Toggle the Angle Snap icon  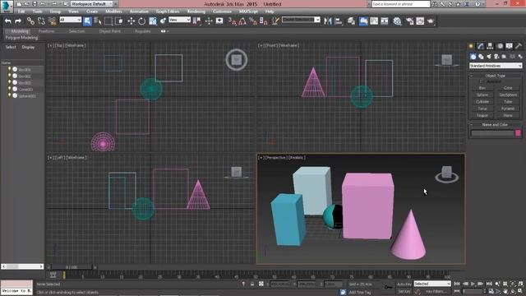tap(242, 21)
